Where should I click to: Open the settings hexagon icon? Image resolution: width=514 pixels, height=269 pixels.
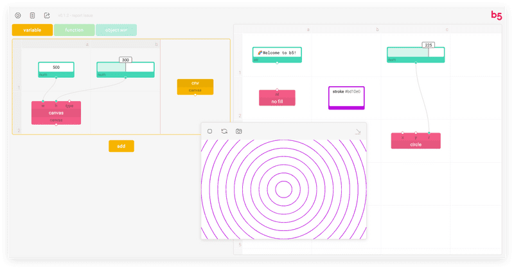[x=18, y=15]
